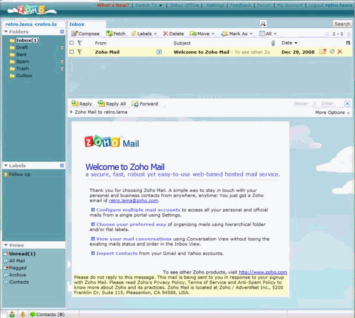Screen dimensions: 355x318
Task: Open the http://www.zoho.com link
Action: click(x=263, y=272)
